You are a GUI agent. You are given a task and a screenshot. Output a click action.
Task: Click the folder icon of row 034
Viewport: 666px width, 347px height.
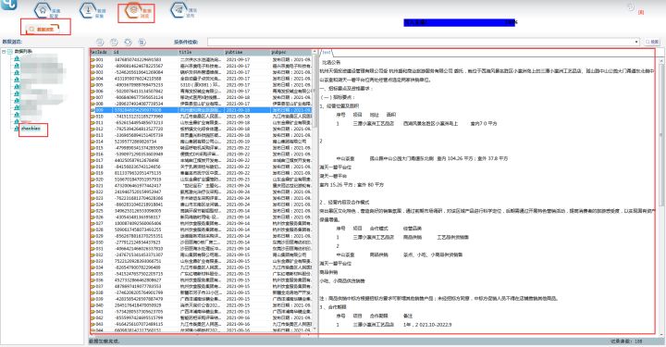(92, 267)
